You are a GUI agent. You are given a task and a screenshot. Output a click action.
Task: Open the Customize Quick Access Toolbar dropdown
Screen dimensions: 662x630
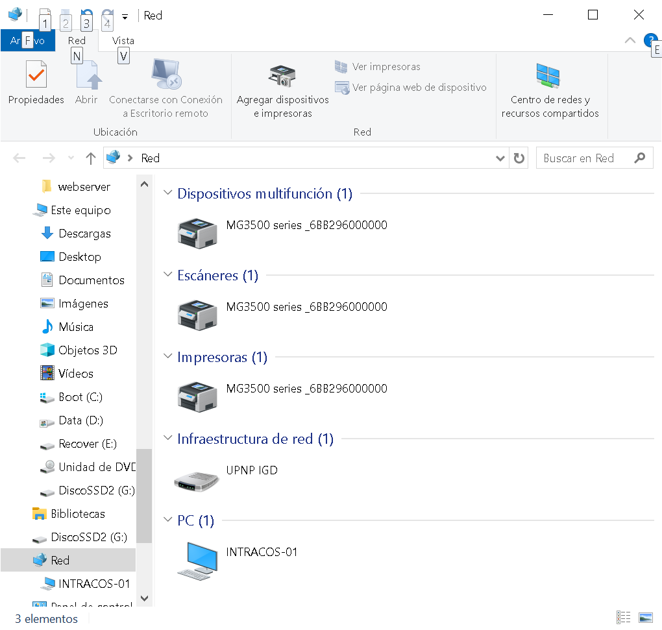125,17
